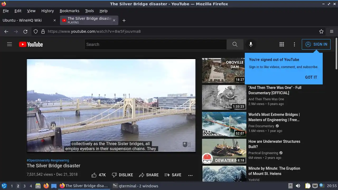Launch Firefox from taskbar quick launcher
The height and width of the screenshot is (190, 338).
click(46, 186)
